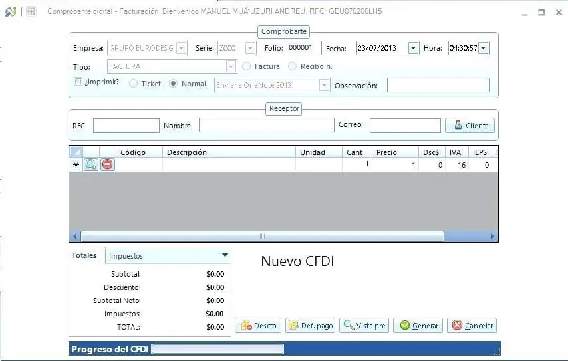This screenshot has width=568, height=361.
Task: Click the IVA cell showing 16
Action: click(x=457, y=165)
